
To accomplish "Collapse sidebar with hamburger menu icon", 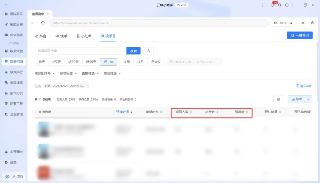I will [x=6, y=5].
